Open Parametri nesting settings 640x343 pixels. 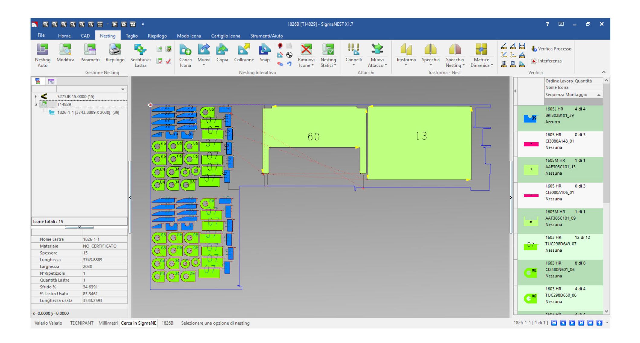(90, 53)
